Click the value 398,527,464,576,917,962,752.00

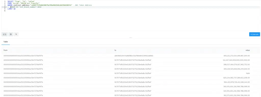(x=237, y=64)
